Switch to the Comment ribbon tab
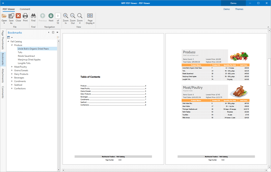Image resolution: width=271 pixels, height=172 pixels. coord(25,9)
